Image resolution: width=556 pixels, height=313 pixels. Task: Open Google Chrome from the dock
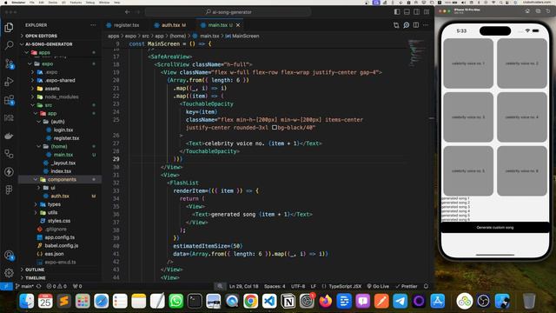251,301
